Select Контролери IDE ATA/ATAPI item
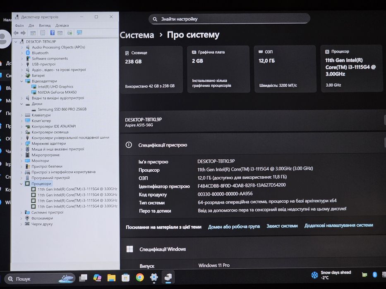This screenshot has width=386, height=289. [x=54, y=126]
